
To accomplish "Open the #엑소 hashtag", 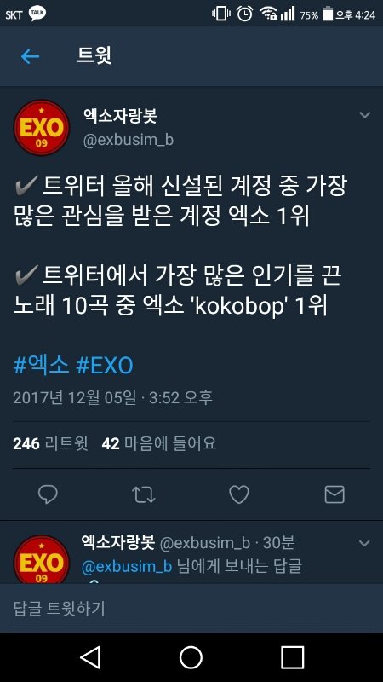I will click(41, 366).
